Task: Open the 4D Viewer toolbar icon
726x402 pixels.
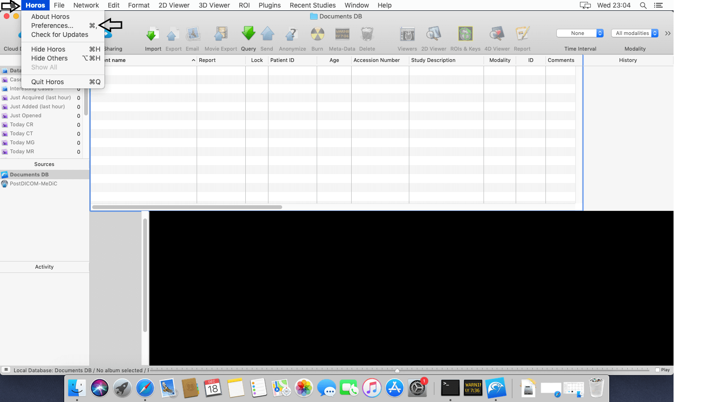Action: (x=497, y=34)
